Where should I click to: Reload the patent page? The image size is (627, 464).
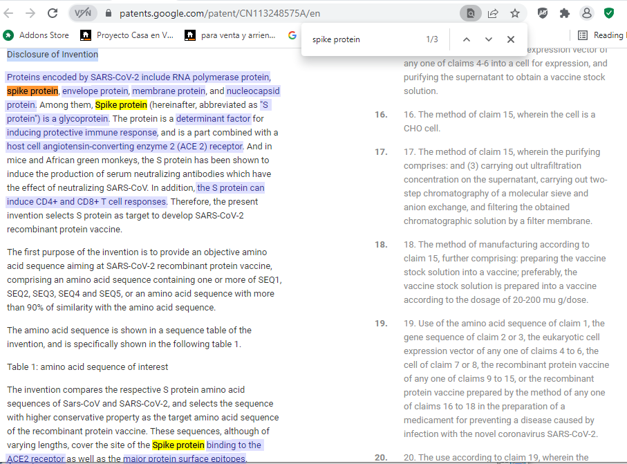[53, 13]
